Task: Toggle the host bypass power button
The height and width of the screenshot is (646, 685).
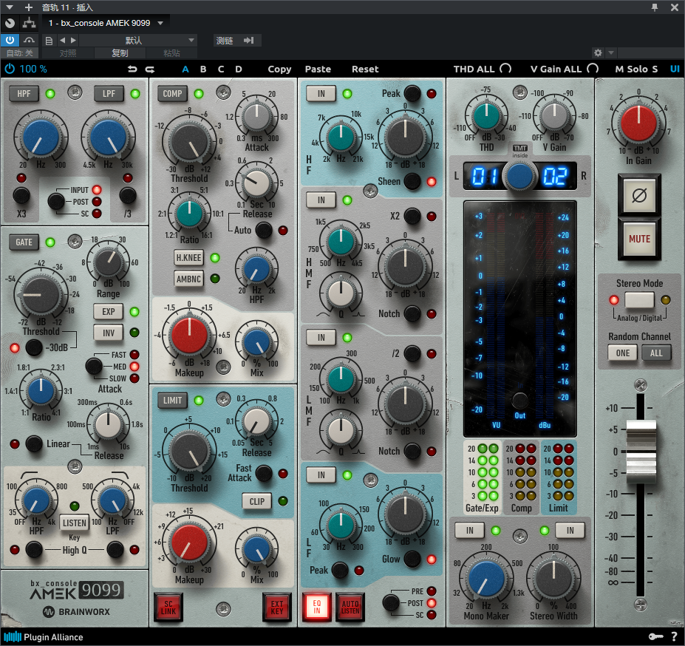Action: (10, 40)
